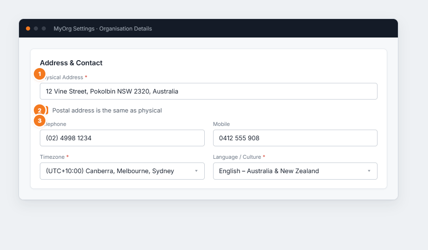Click the 'Timezone' field label
This screenshot has height=250, width=428.
tap(52, 157)
